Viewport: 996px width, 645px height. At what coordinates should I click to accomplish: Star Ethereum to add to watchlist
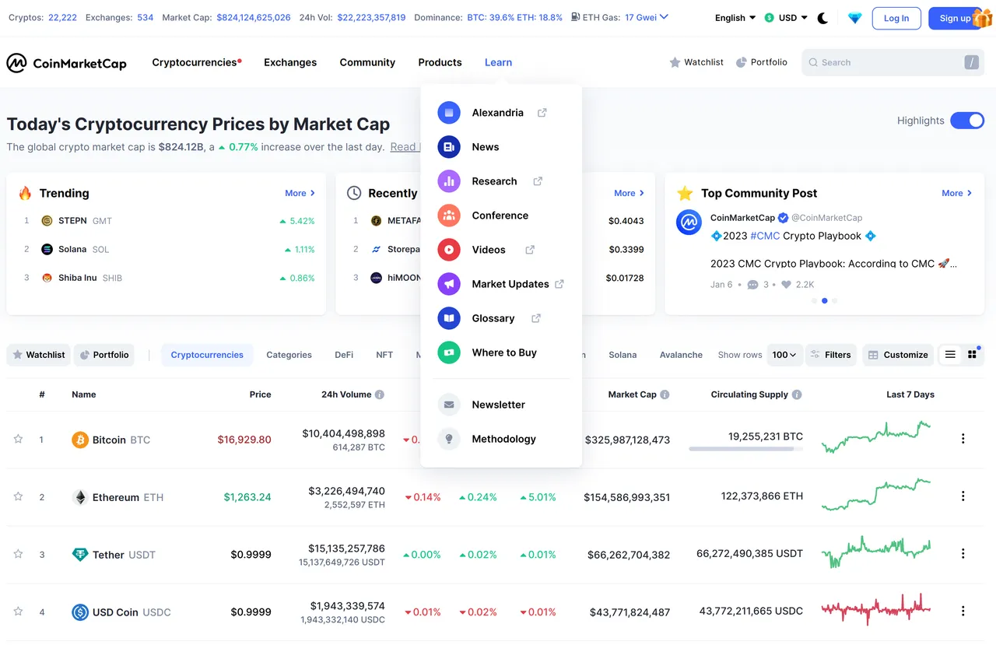(18, 496)
